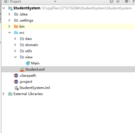This screenshot has width=135, height=133.
Task: Expand the dao package
Action: point(15,39)
